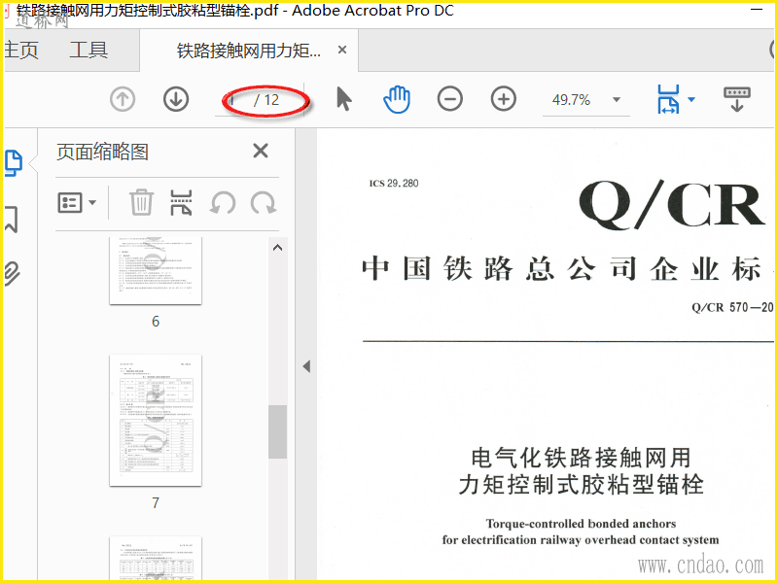Viewport: 778px width, 583px height.
Task: Click the insert/extract pages icon
Action: point(181,203)
